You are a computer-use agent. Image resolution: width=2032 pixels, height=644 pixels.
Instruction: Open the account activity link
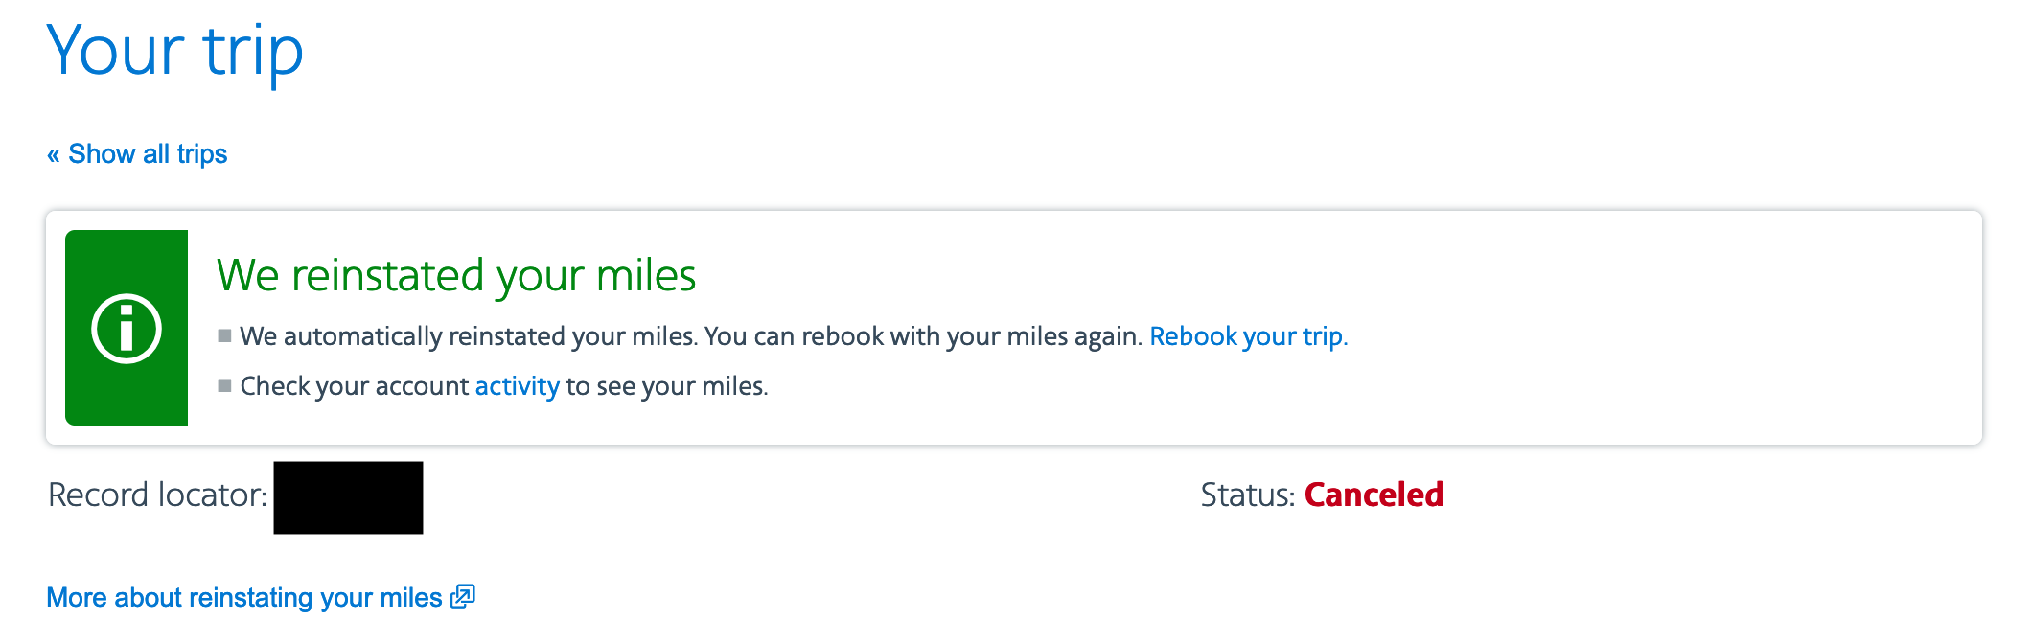pyautogui.click(x=517, y=386)
